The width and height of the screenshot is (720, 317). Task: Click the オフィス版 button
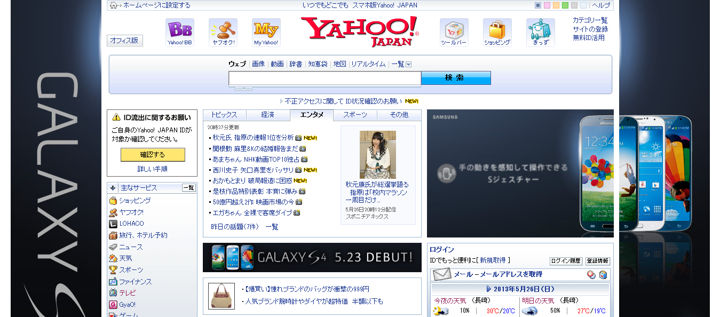125,41
